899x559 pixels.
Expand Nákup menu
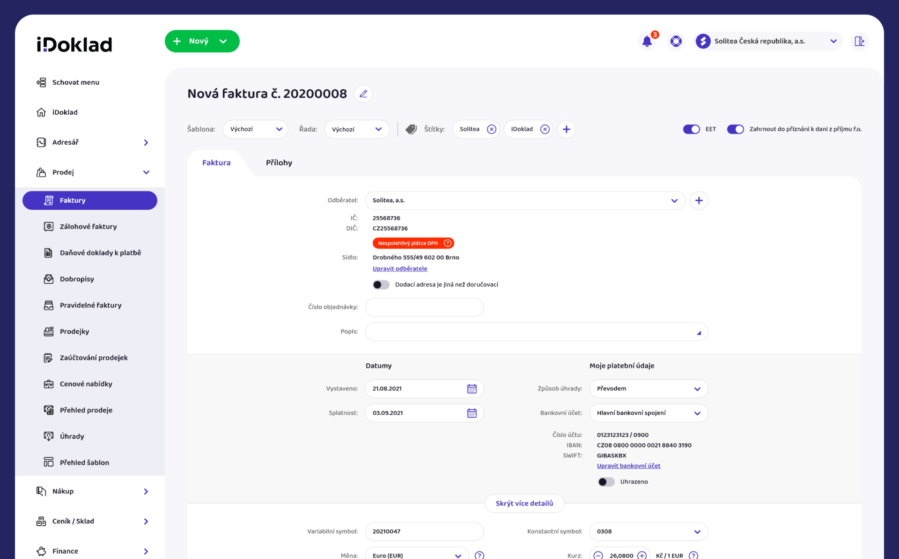click(x=146, y=491)
